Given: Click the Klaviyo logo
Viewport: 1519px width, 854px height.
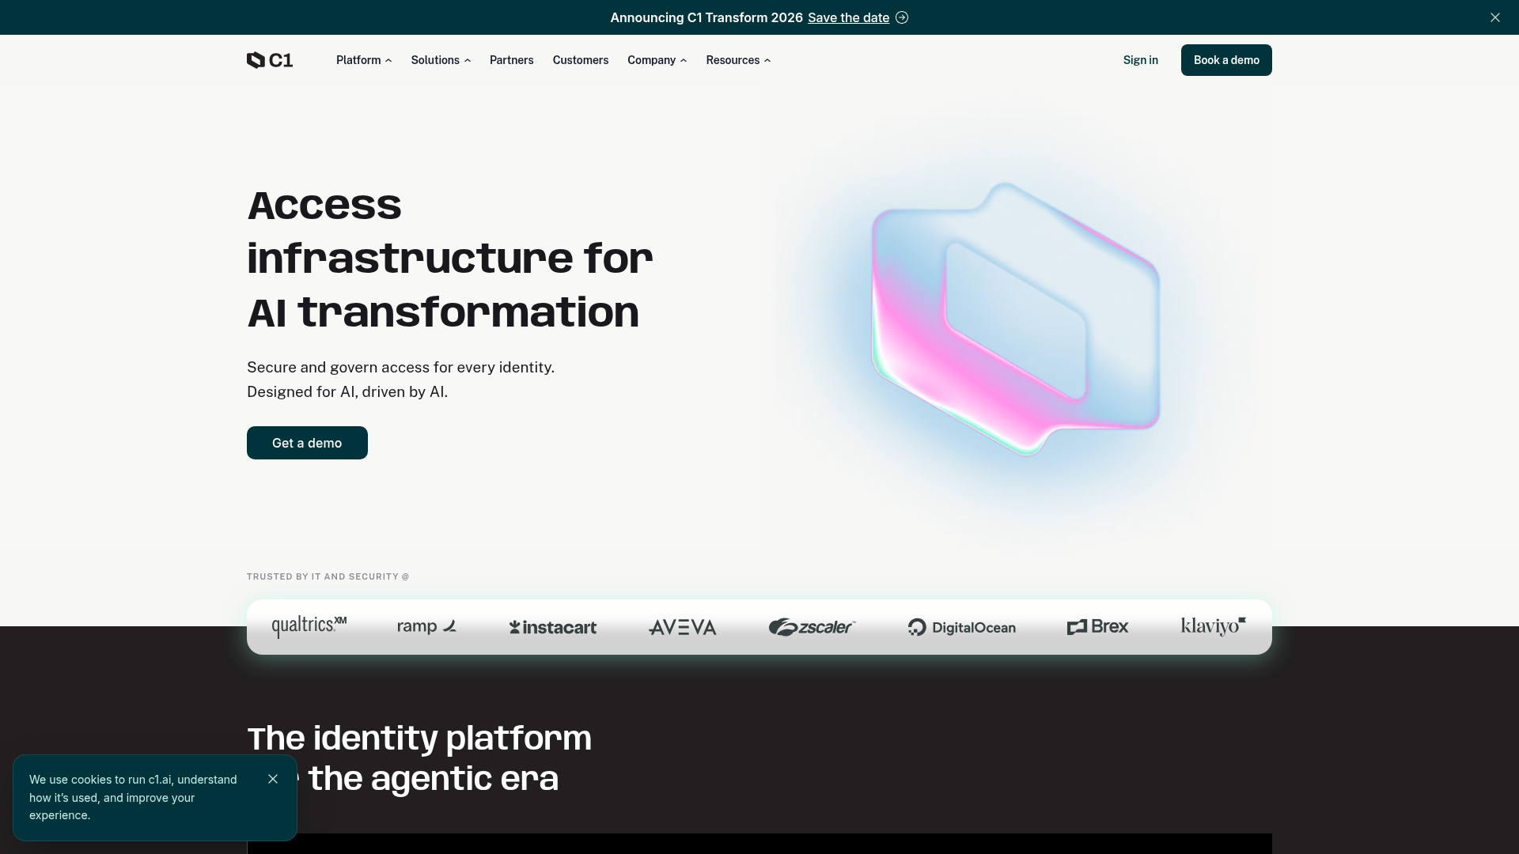Looking at the screenshot, I should pyautogui.click(x=1214, y=626).
